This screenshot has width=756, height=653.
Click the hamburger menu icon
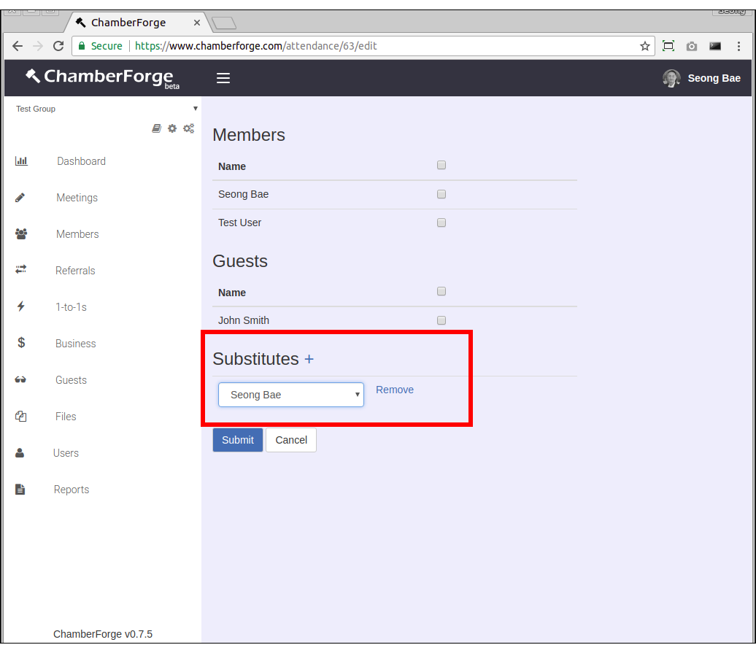223,78
